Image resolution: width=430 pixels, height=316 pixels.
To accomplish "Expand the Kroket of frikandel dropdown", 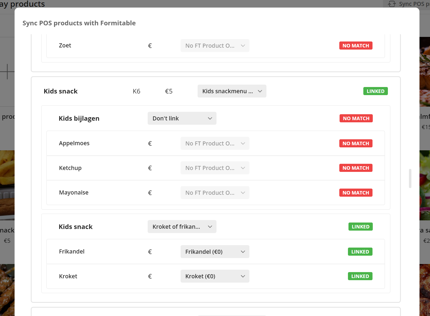I will (182, 227).
